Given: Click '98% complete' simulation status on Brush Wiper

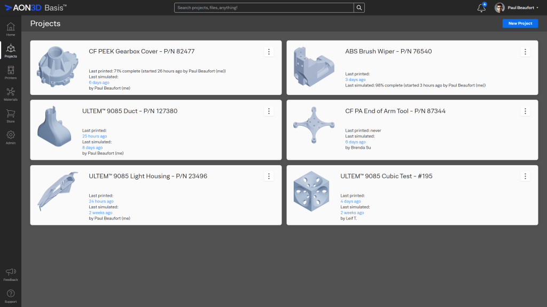Looking at the screenshot, I should [389, 85].
